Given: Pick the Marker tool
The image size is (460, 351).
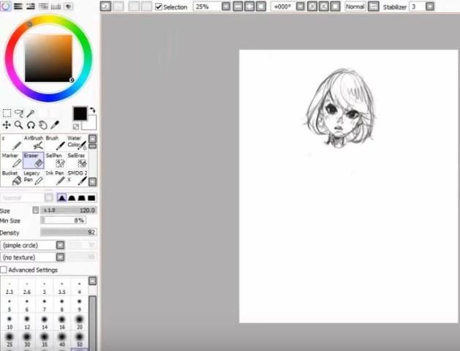Looking at the screenshot, I should (x=12, y=160).
